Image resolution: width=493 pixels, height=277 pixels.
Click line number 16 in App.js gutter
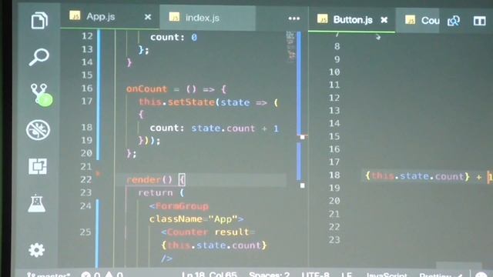pos(87,88)
